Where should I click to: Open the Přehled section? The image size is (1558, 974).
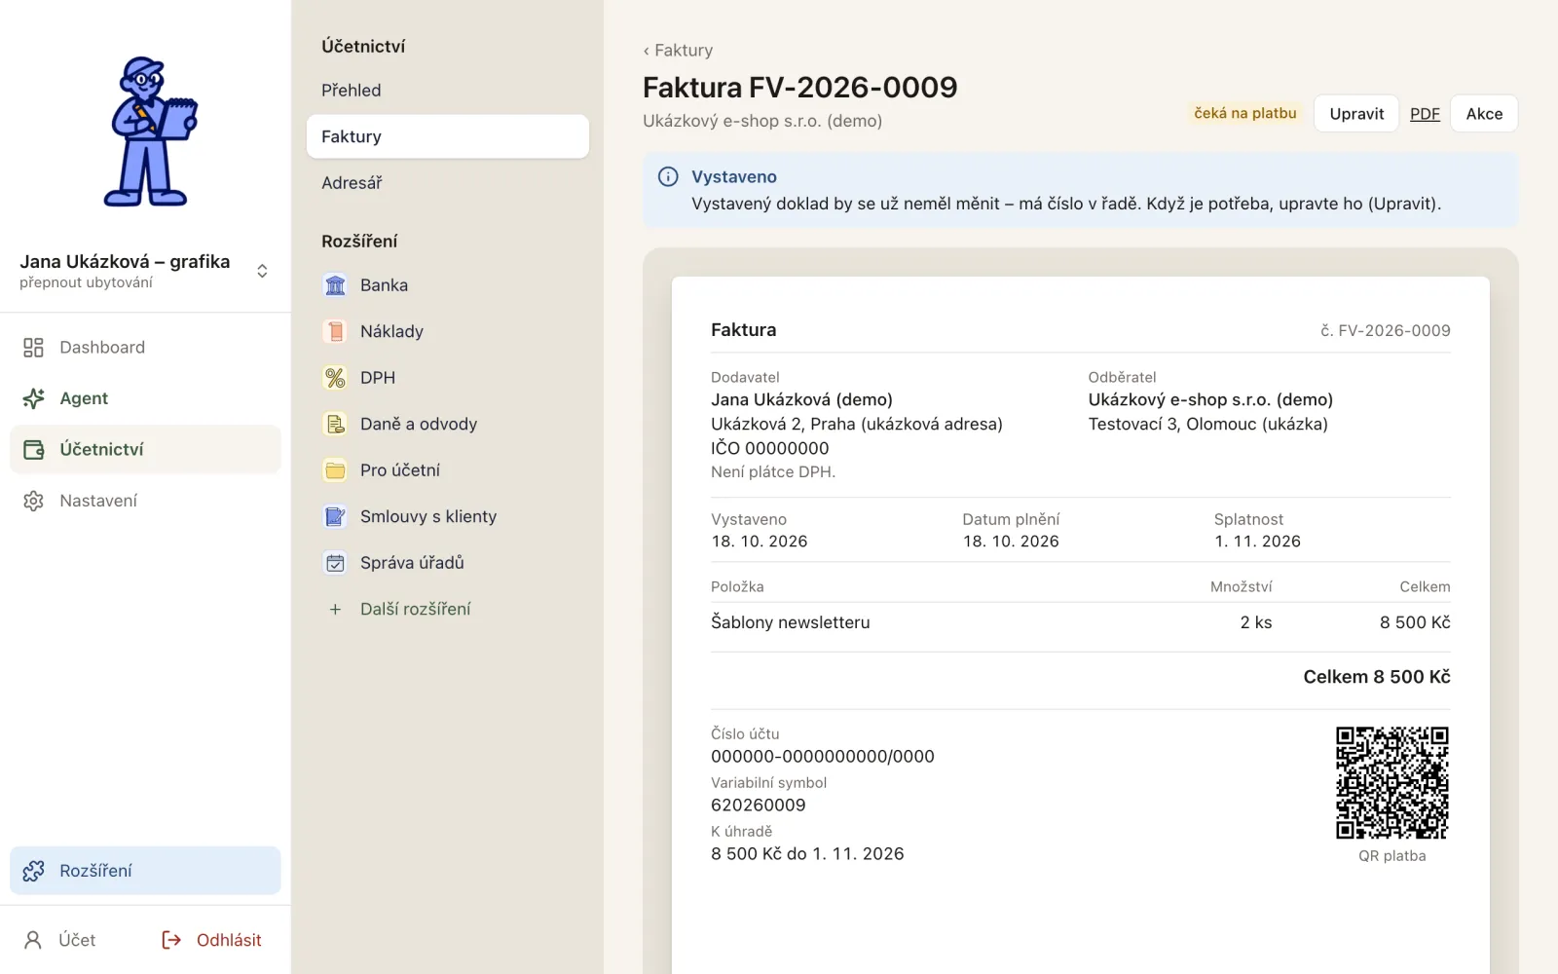[448, 90]
